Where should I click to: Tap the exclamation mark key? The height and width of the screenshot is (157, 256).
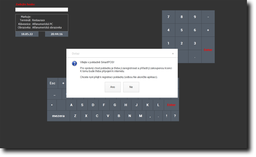167,116
